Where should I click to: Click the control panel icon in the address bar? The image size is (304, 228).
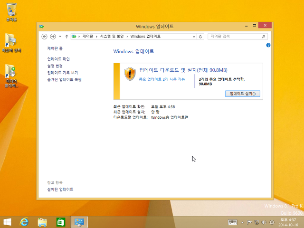(74, 37)
